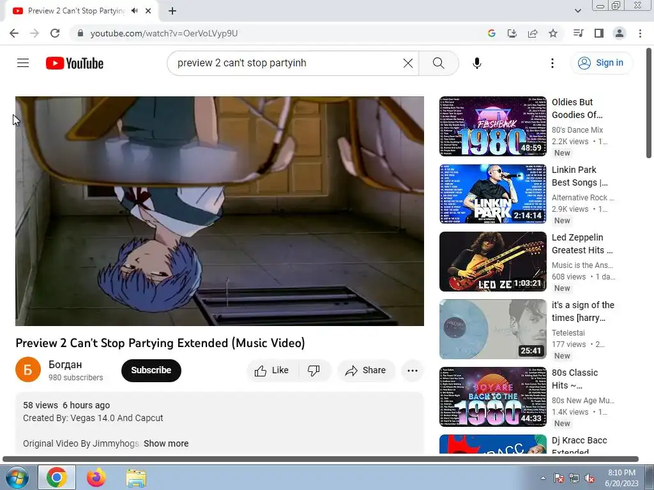The width and height of the screenshot is (654, 490).
Task: Open Windows Start menu
Action: point(17,477)
